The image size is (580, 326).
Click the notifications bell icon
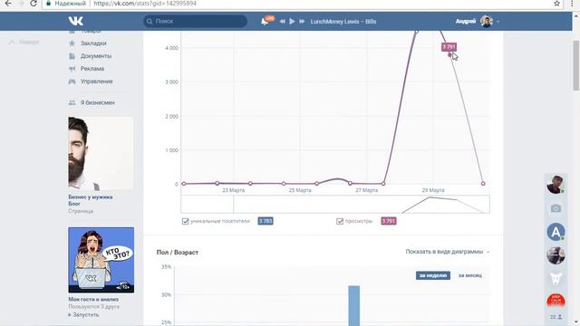tap(265, 22)
